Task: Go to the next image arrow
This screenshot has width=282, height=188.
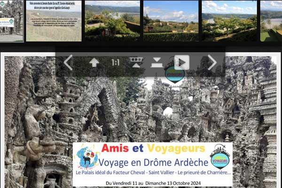Action: point(212,63)
